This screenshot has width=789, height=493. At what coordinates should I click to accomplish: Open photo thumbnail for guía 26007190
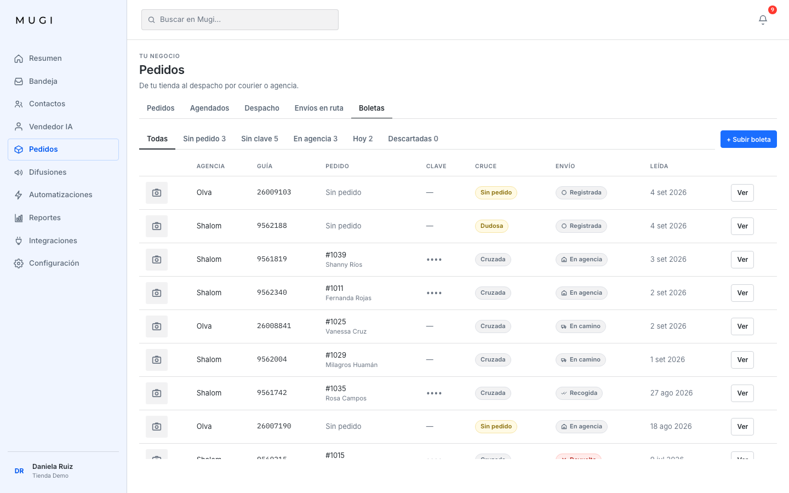click(x=157, y=427)
